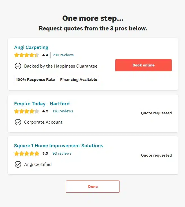Image resolution: width=185 pixels, height=207 pixels.
Task: Click Square 1's Quote requested status
Action: (156, 155)
